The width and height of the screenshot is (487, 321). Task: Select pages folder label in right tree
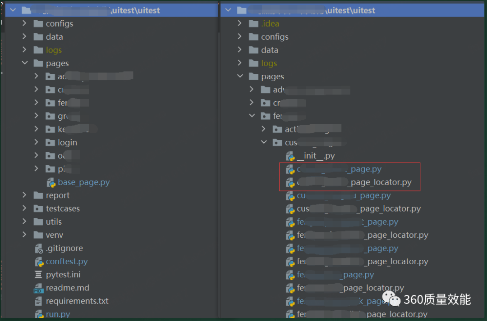click(272, 76)
